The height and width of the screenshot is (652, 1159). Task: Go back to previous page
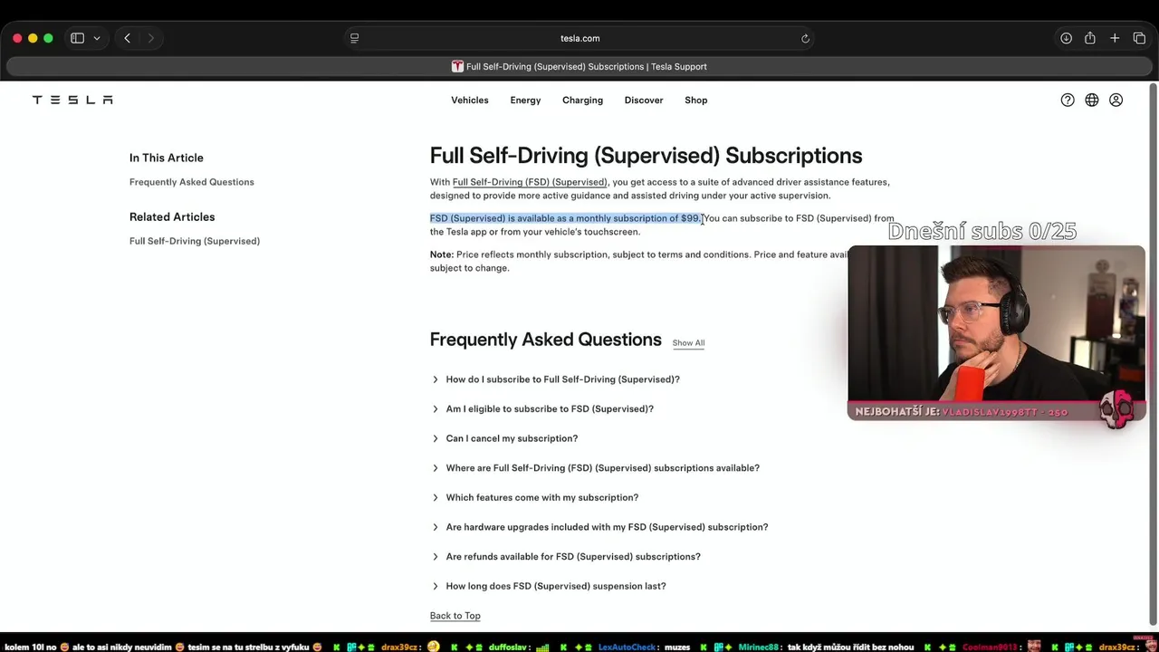[x=127, y=38]
